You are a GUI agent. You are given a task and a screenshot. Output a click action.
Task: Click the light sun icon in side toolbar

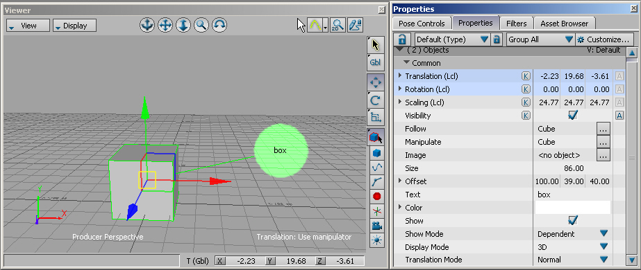pos(376,240)
